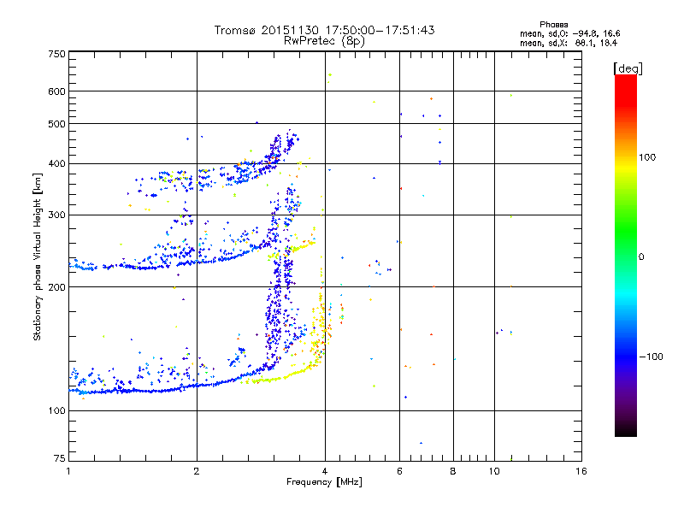Click the x-axis tick label '8'
Screen dimensions: 684x513
(453, 471)
